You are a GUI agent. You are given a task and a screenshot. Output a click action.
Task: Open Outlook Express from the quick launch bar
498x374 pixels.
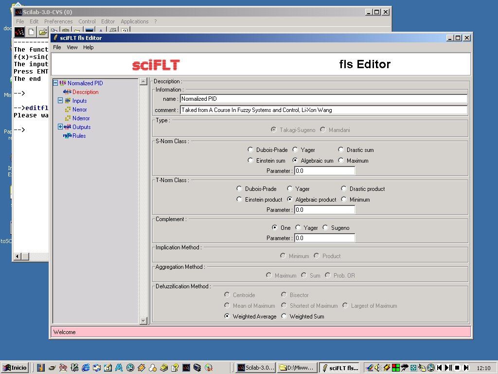(97, 368)
